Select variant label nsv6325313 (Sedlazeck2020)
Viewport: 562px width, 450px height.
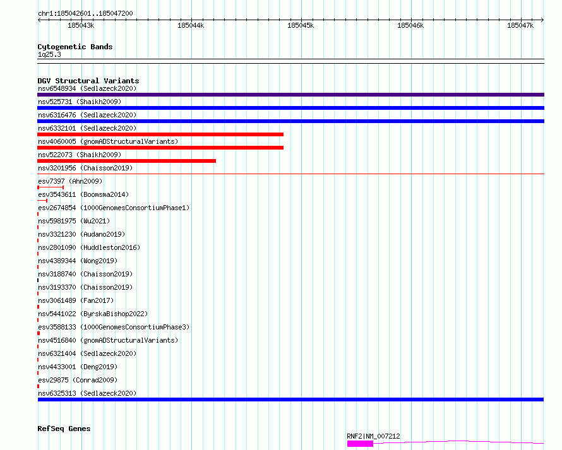point(87,393)
